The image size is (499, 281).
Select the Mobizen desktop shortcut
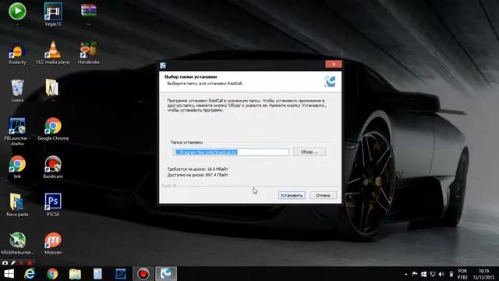point(53,243)
